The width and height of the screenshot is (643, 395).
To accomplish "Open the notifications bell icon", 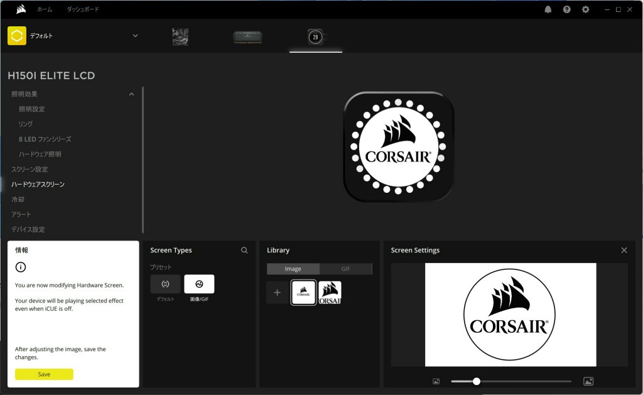I will pyautogui.click(x=548, y=9).
